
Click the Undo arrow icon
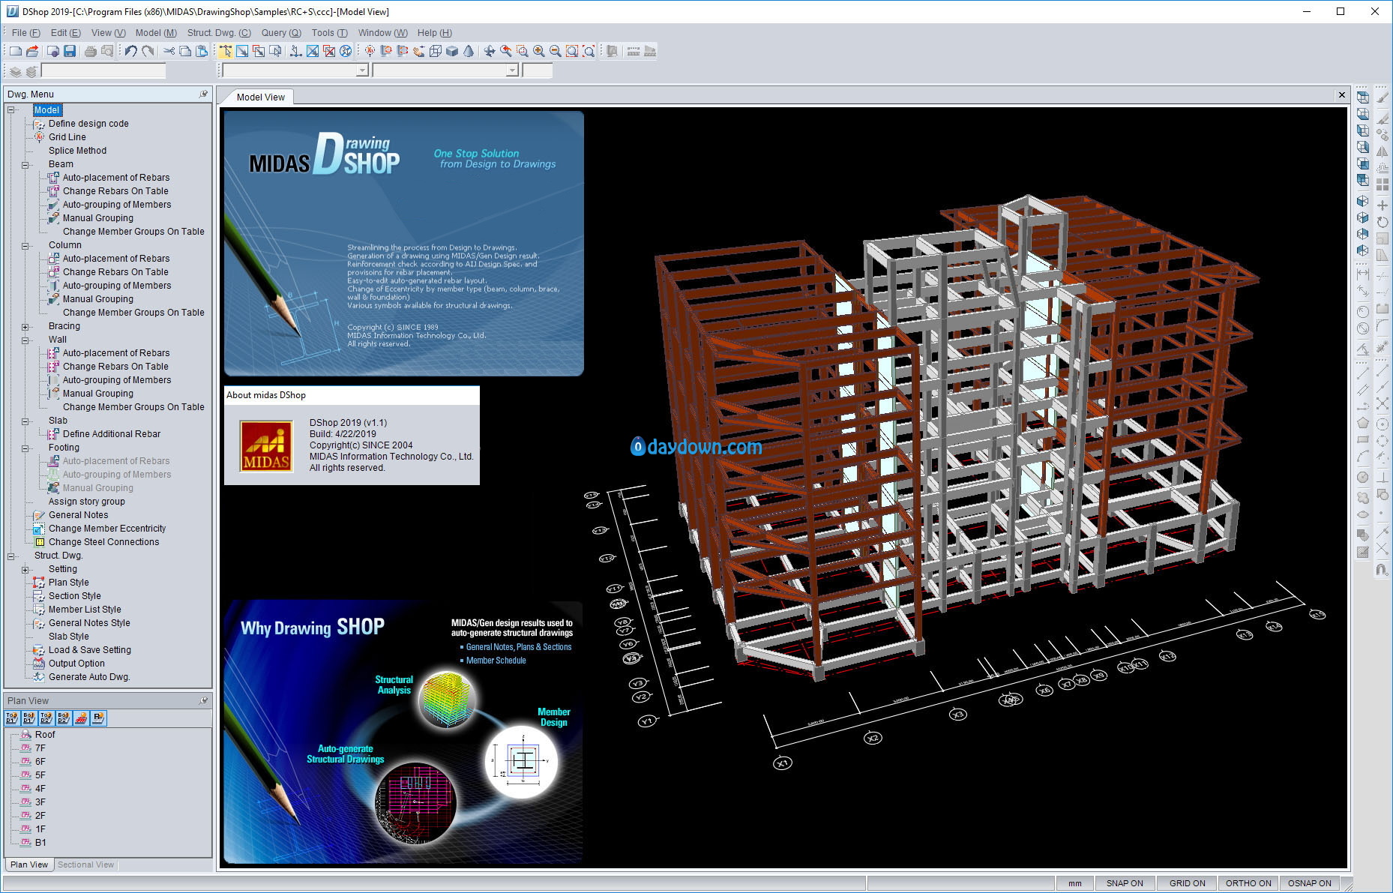[131, 51]
